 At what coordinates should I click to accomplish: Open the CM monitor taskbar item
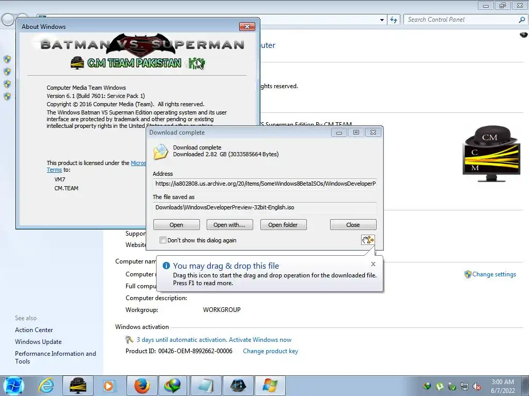pyautogui.click(x=78, y=386)
